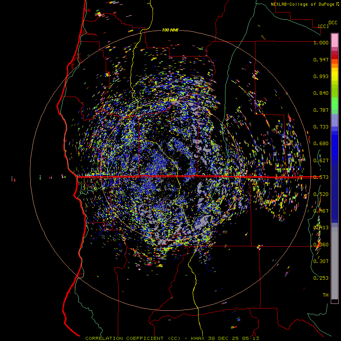The height and width of the screenshot is (341, 341).
Task: Click the 0.627 color scale value
Action: pyautogui.click(x=321, y=161)
